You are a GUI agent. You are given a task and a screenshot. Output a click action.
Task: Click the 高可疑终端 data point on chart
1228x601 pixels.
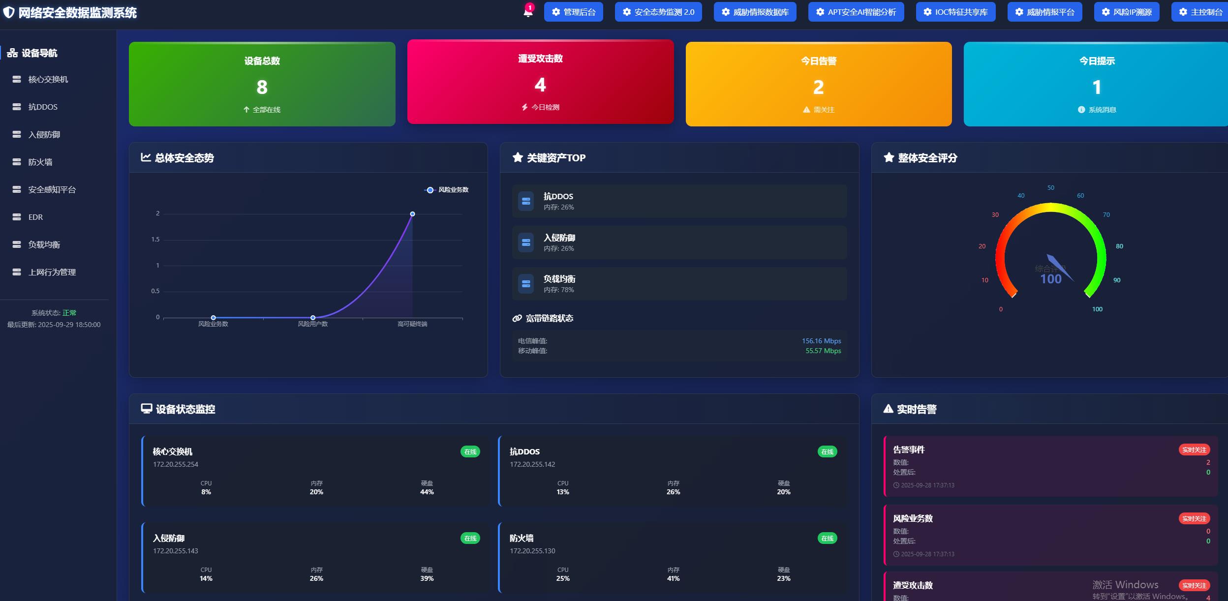tap(412, 214)
